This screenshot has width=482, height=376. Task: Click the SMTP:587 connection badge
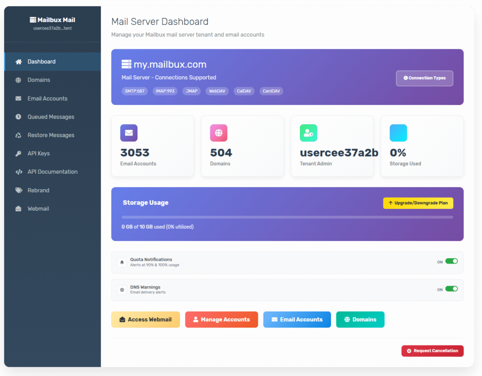135,91
